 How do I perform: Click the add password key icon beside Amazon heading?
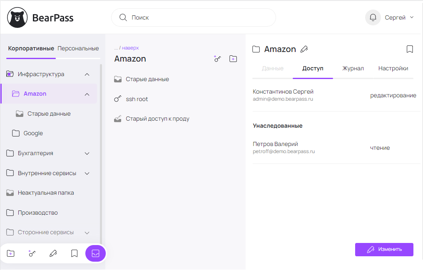(x=217, y=59)
